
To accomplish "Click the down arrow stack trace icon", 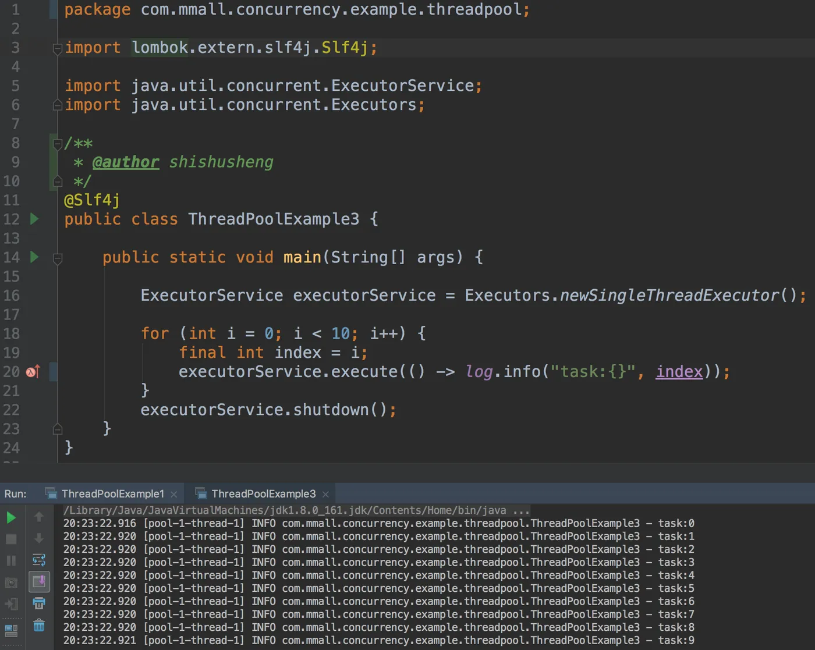I will [x=39, y=538].
